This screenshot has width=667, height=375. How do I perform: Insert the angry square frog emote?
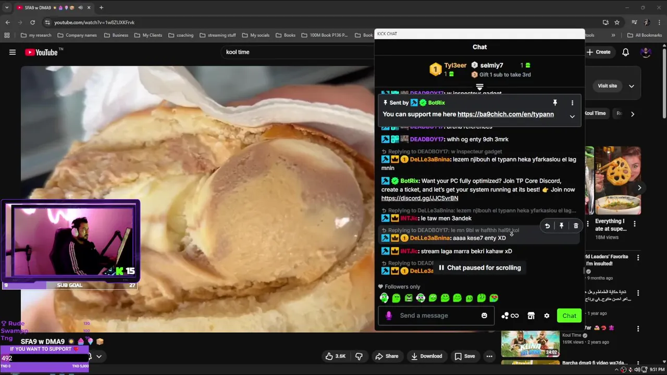point(409,298)
